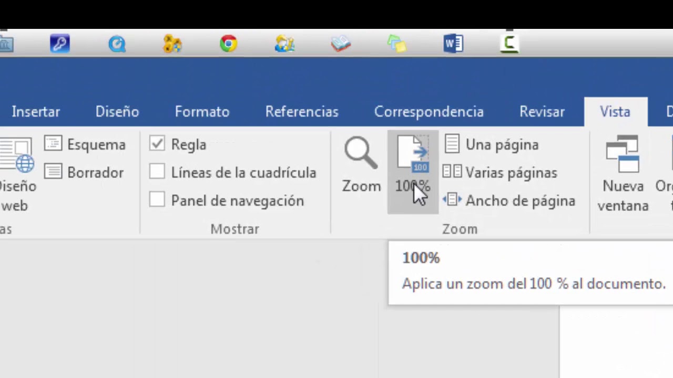Screen dimensions: 673x378
Task: Switch to the Vista tab
Action: 615,111
